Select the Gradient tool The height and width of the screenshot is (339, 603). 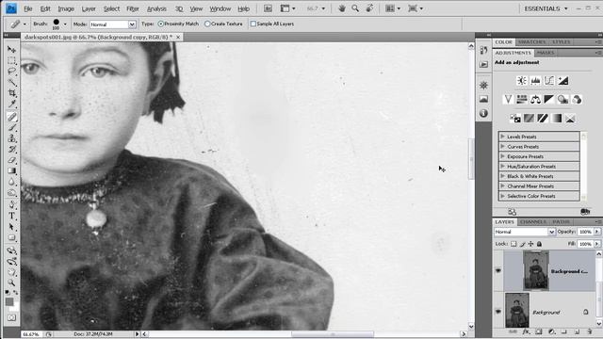(x=11, y=170)
